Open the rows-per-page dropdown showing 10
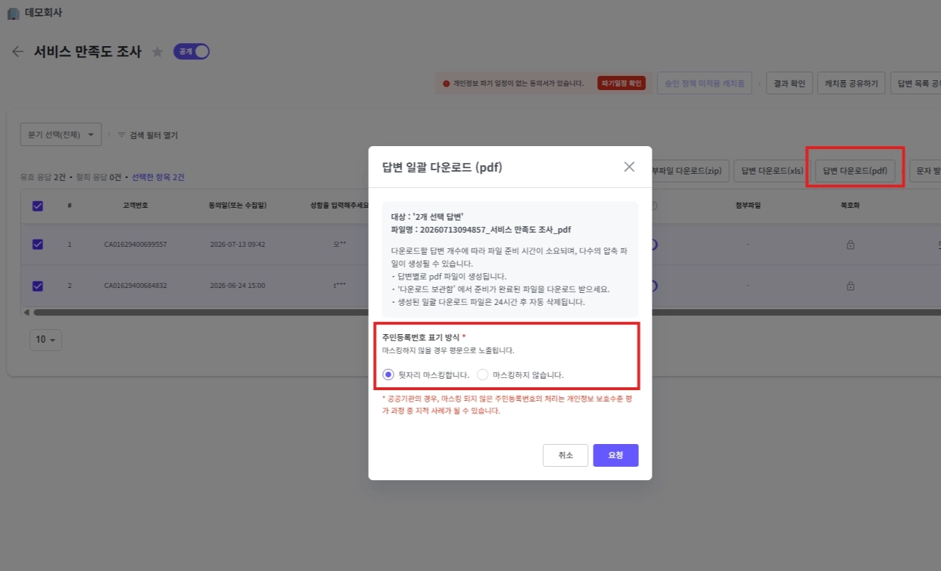Viewport: 941px width, 571px height. (46, 339)
